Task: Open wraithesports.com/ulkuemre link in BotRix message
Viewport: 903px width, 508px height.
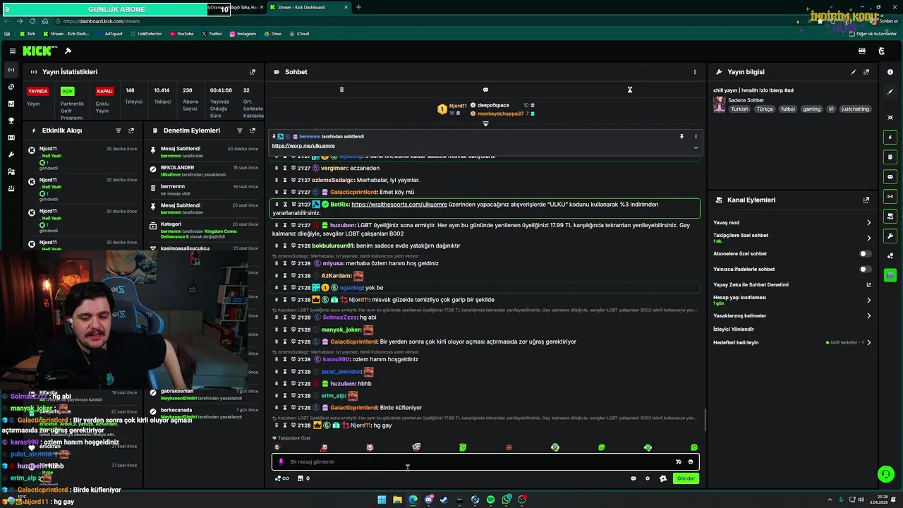Action: 399,205
